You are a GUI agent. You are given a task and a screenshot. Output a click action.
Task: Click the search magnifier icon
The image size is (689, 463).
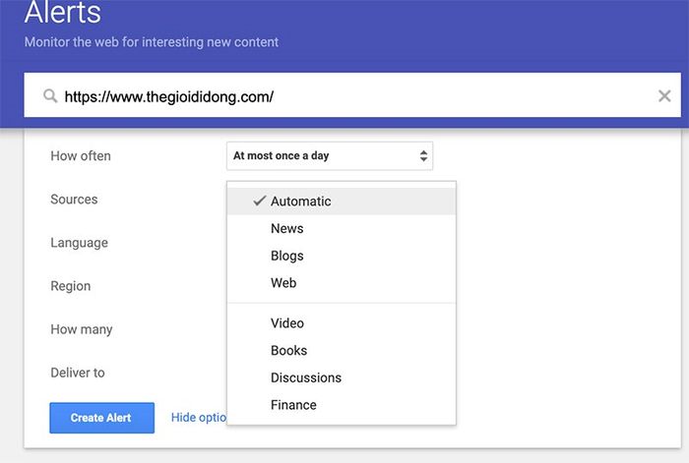50,96
